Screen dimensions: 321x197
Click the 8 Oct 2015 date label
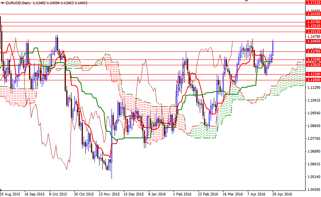pos(58,194)
